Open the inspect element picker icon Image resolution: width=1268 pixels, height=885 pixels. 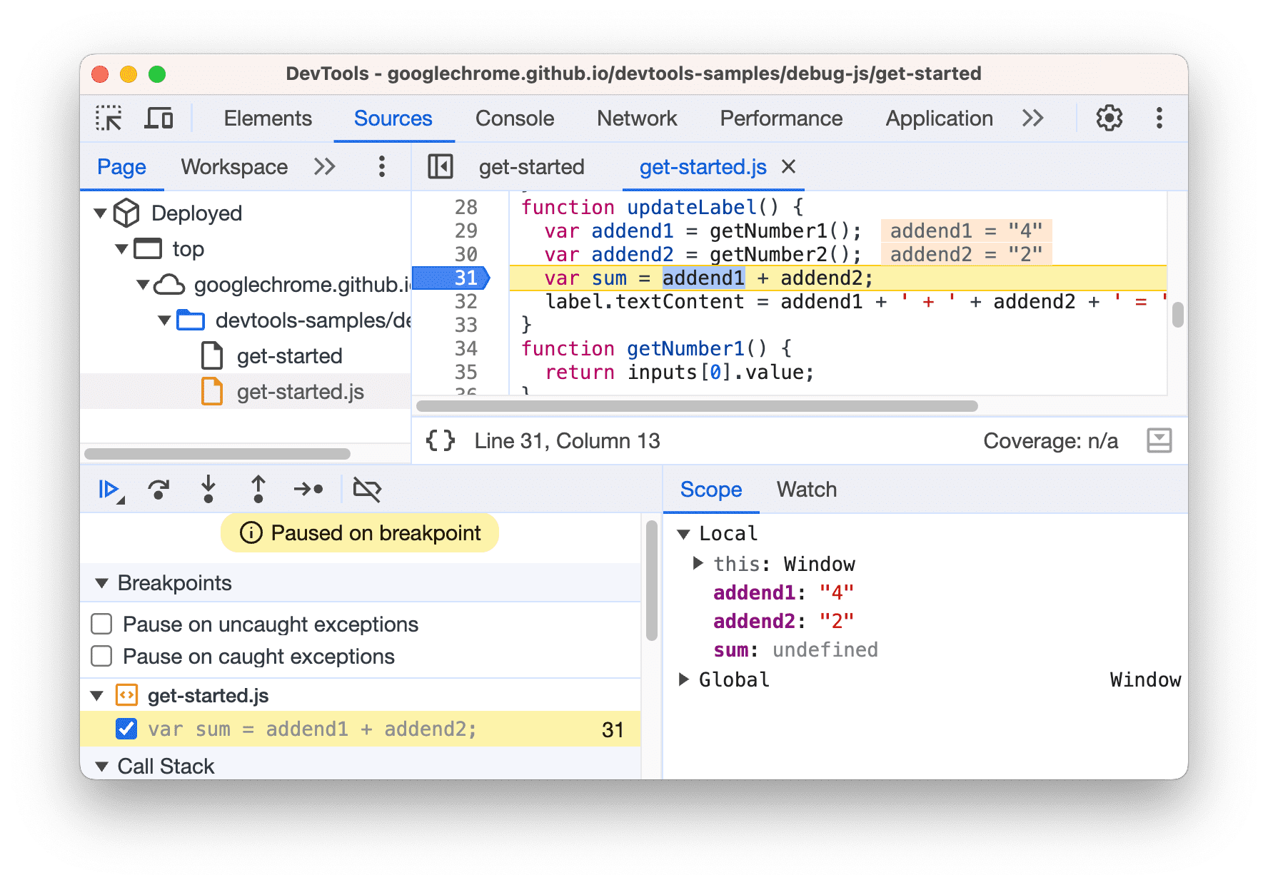pyautogui.click(x=108, y=118)
